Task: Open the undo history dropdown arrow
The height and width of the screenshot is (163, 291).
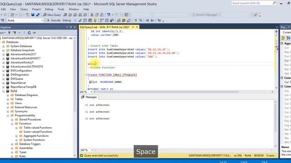Action: click(113, 15)
